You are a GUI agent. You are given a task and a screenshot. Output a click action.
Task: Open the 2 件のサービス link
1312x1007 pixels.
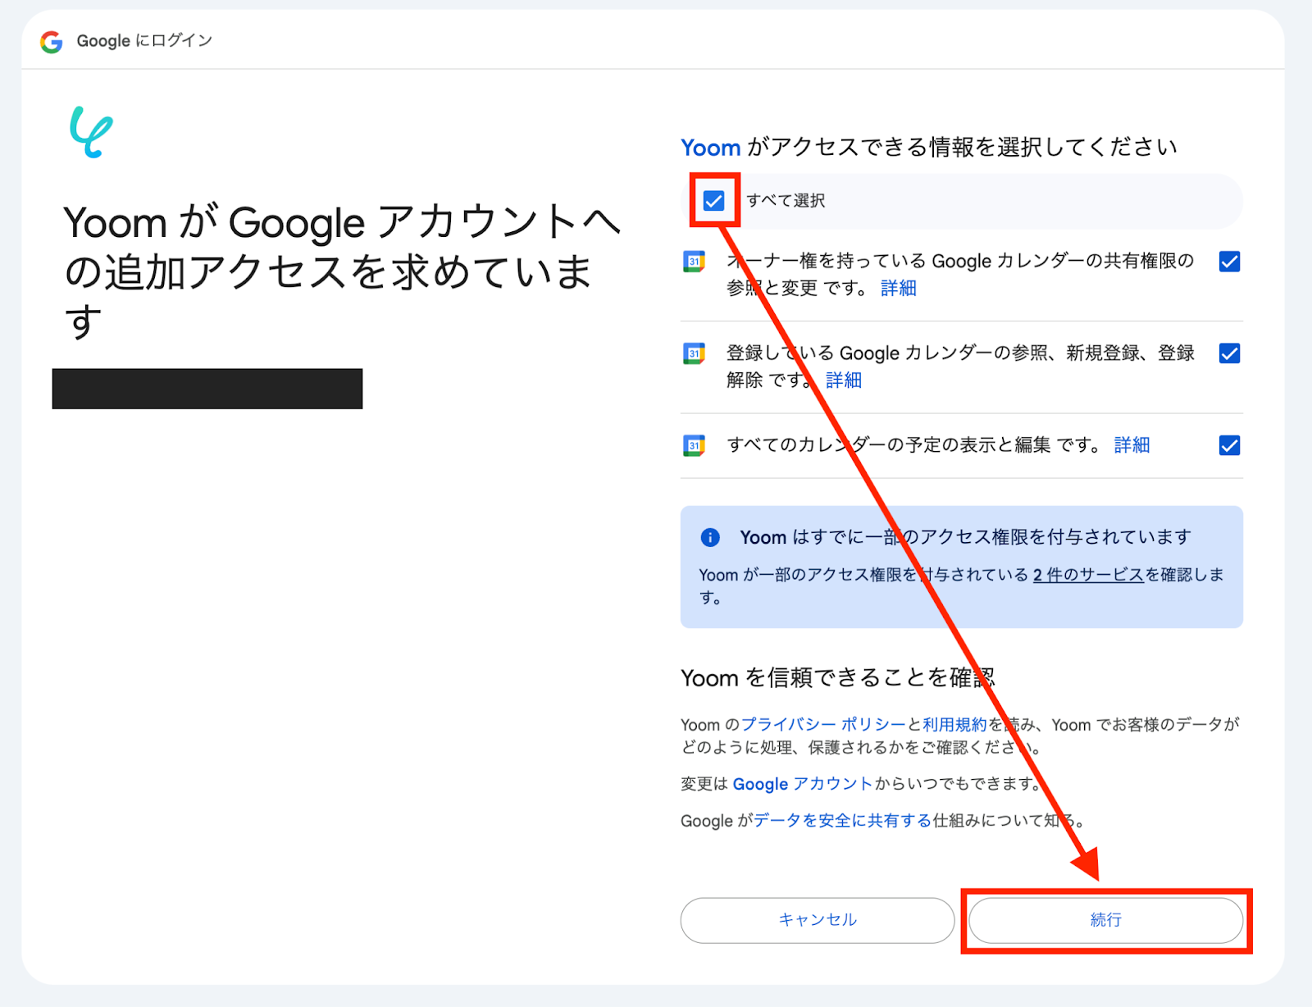click(x=1087, y=575)
